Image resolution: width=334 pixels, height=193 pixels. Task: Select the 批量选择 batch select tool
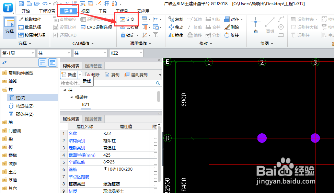click(30, 27)
